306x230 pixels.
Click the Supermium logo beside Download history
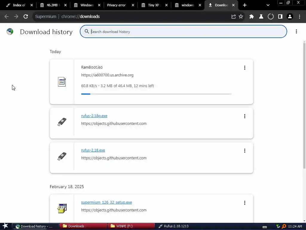[x=10, y=31]
